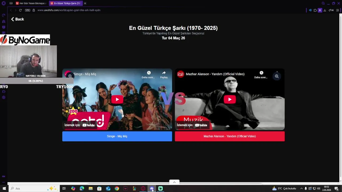Screen dimensions: 342x192
Task: Open the weather widget '5°C Çok bulutlu'
Action: 284,189
